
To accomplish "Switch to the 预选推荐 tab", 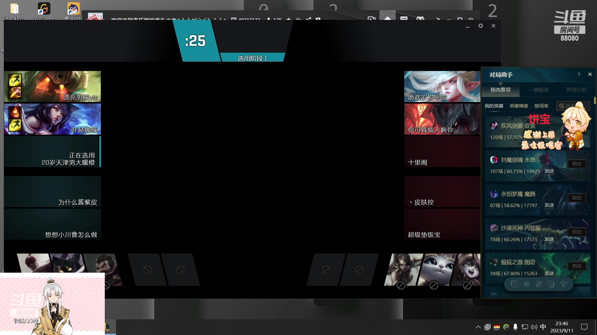I will pos(501,90).
